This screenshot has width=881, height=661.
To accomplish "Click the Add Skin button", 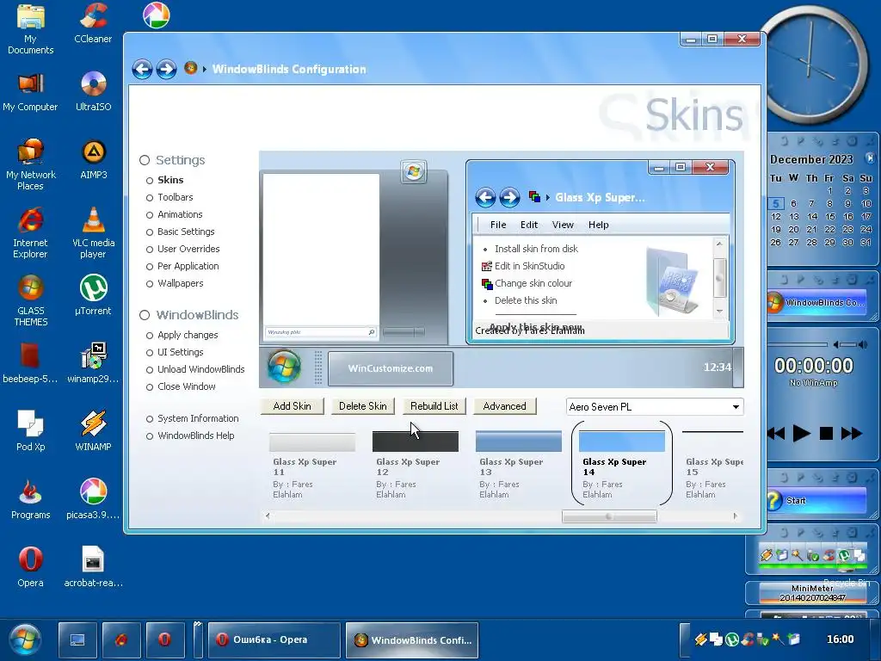I will pos(293,406).
